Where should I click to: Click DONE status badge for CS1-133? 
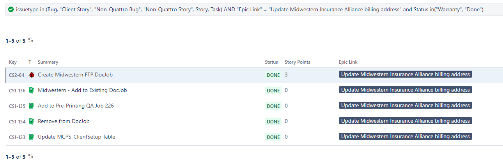273,137
